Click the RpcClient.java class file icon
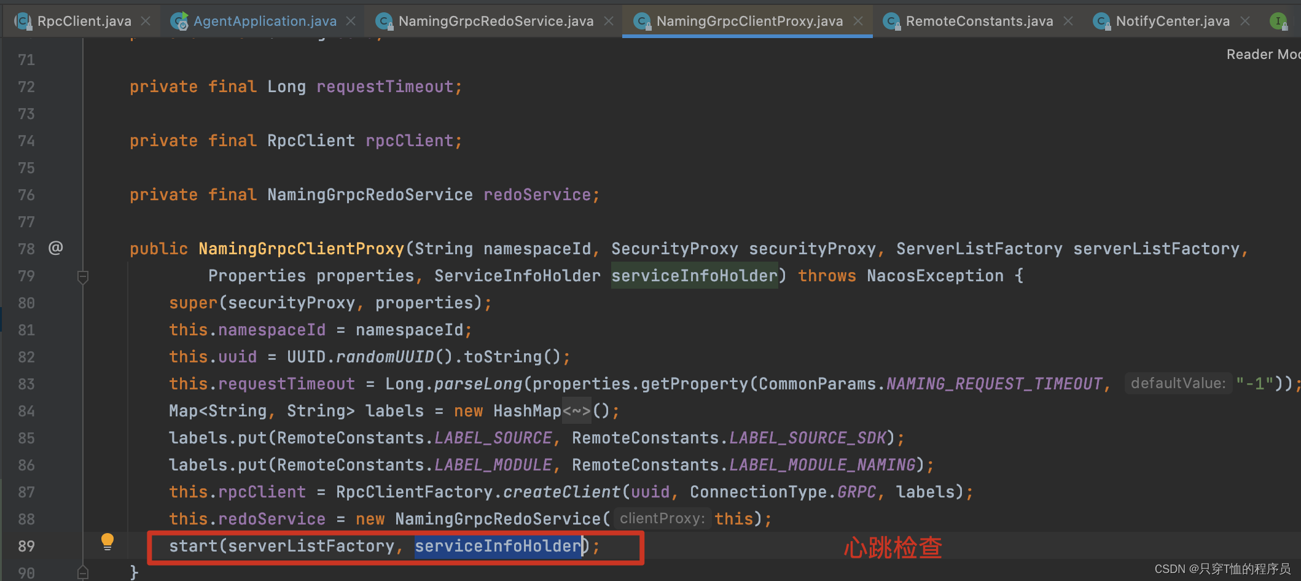The image size is (1301, 581). pyautogui.click(x=23, y=21)
